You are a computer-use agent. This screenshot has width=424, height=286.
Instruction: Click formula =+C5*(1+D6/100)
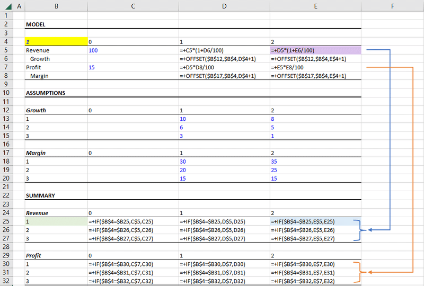coord(202,50)
